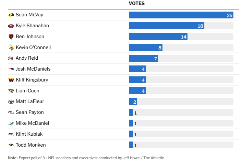243x164 pixels.
Task: Click the Dolphins logo beside Mike McDaniel
Action: (11, 123)
